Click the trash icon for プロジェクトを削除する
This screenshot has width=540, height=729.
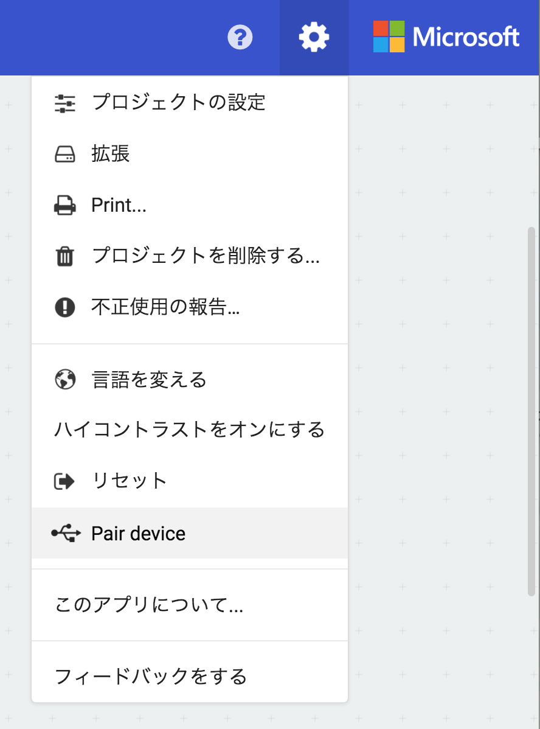point(65,257)
